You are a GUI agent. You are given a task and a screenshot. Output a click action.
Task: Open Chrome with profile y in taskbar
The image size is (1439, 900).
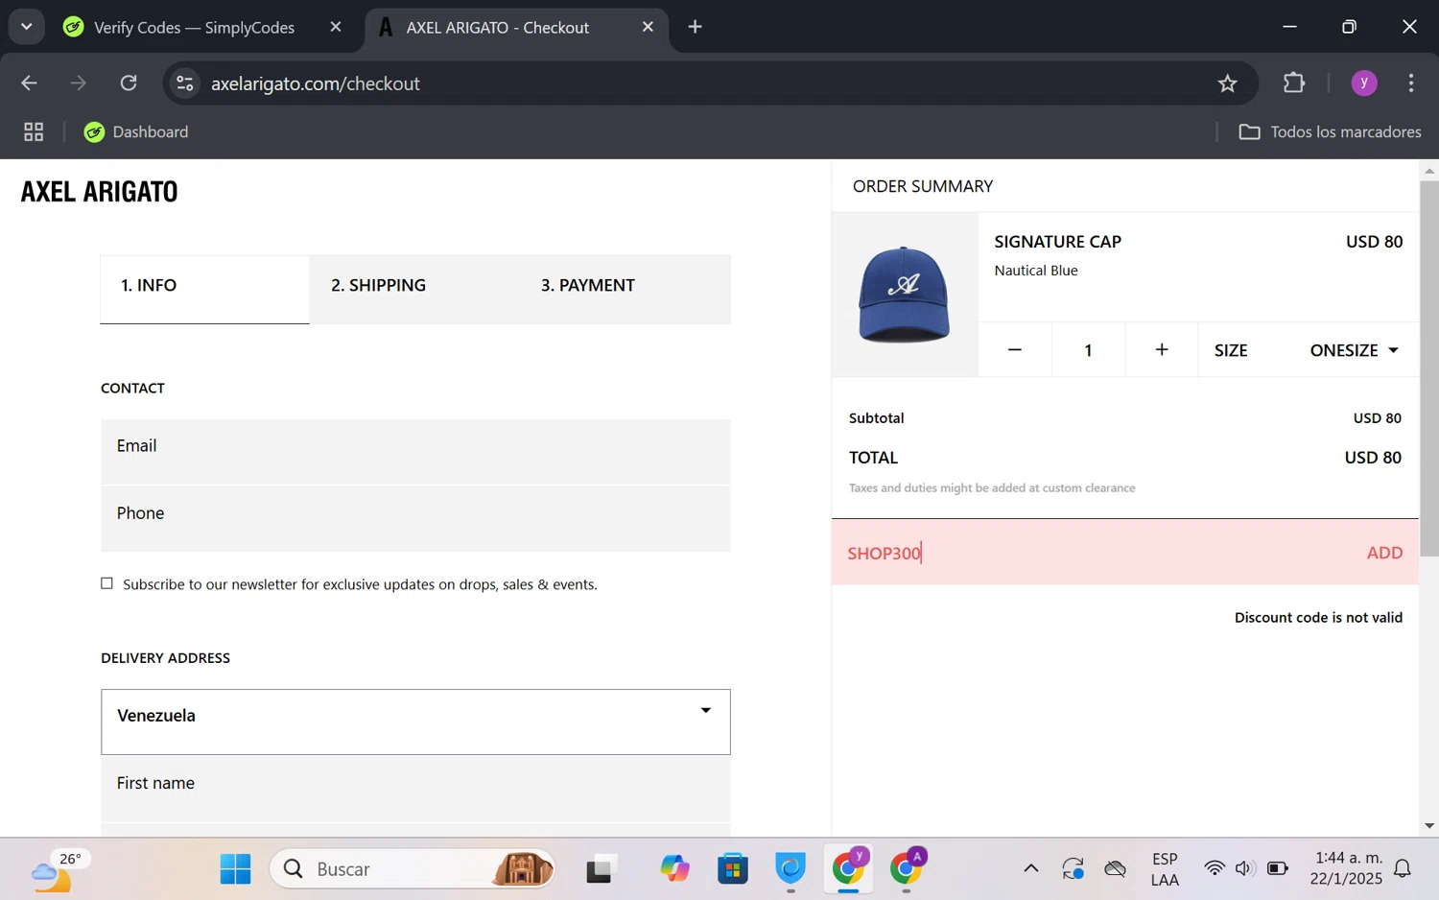point(849,869)
